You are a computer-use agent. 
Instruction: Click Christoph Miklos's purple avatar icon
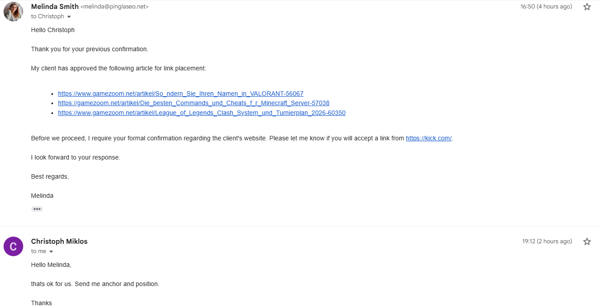pos(13,246)
